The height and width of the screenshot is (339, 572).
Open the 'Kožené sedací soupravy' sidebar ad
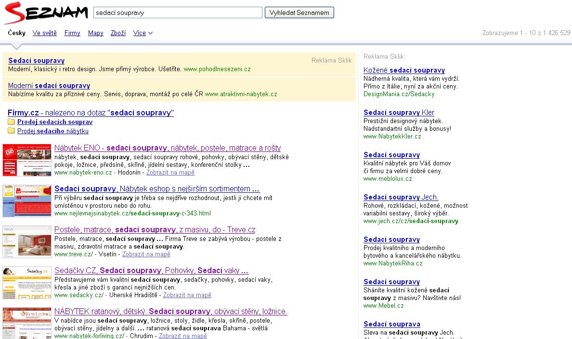pos(404,70)
